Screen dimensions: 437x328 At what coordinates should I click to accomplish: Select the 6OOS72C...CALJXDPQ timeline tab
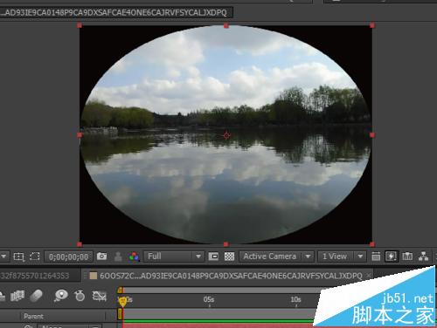tap(228, 276)
